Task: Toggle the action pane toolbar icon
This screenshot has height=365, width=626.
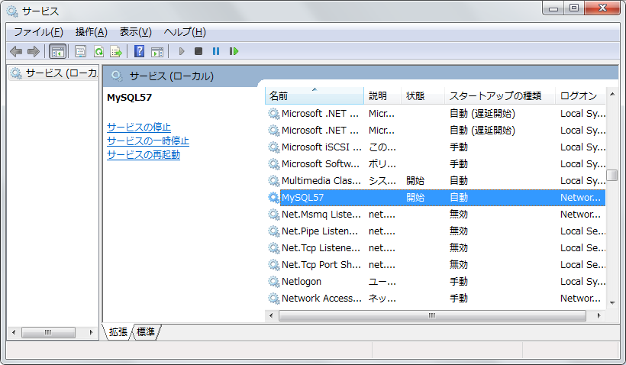Action: pos(157,51)
